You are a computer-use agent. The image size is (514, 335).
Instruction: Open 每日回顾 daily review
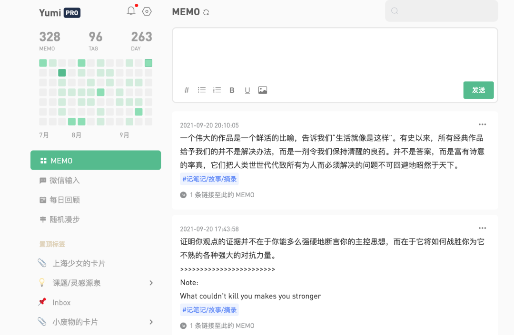tap(59, 200)
